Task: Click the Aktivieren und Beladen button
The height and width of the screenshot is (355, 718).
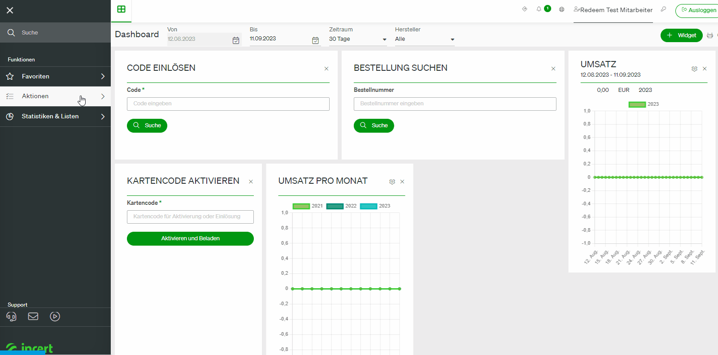Action: (x=190, y=238)
